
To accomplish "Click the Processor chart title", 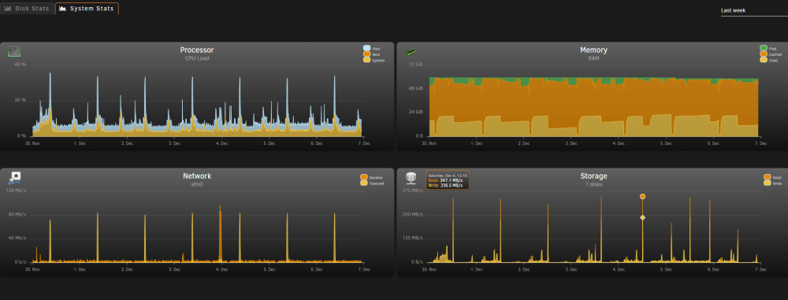I will 197,50.
